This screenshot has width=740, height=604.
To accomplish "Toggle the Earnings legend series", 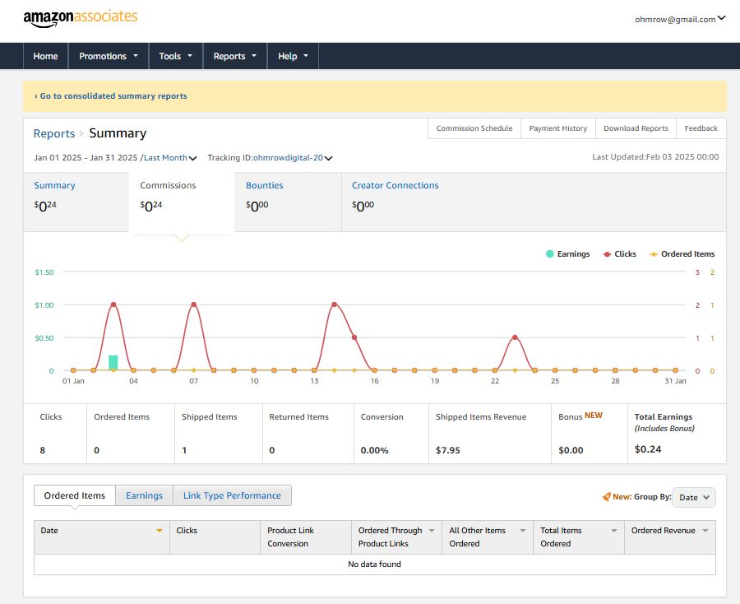I will 567,254.
